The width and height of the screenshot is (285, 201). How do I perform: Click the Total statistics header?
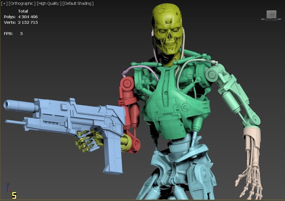pyautogui.click(x=23, y=11)
